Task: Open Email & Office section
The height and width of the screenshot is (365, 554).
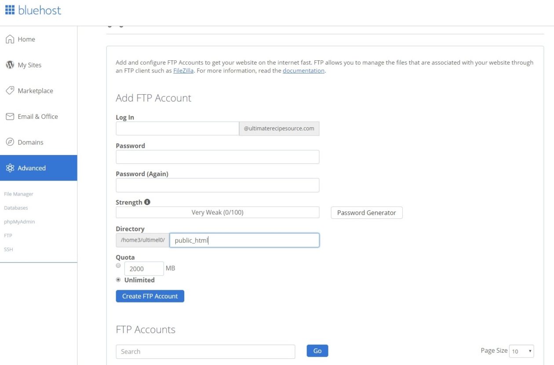Action: click(x=9, y=116)
